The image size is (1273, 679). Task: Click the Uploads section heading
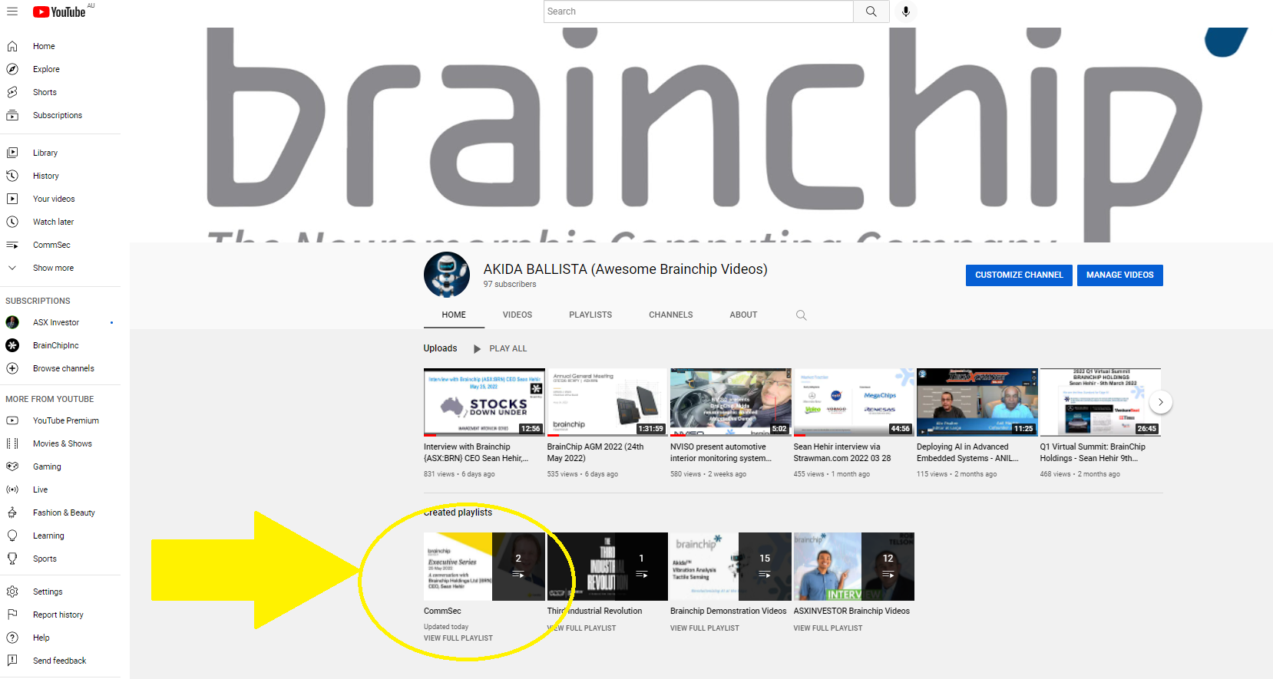pyautogui.click(x=440, y=348)
